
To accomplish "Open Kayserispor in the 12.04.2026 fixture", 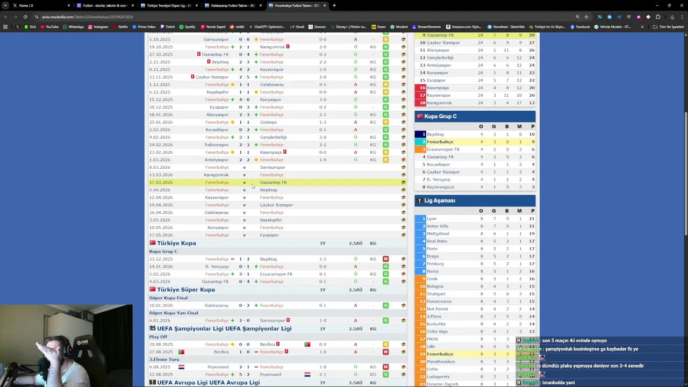I will 217,197.
